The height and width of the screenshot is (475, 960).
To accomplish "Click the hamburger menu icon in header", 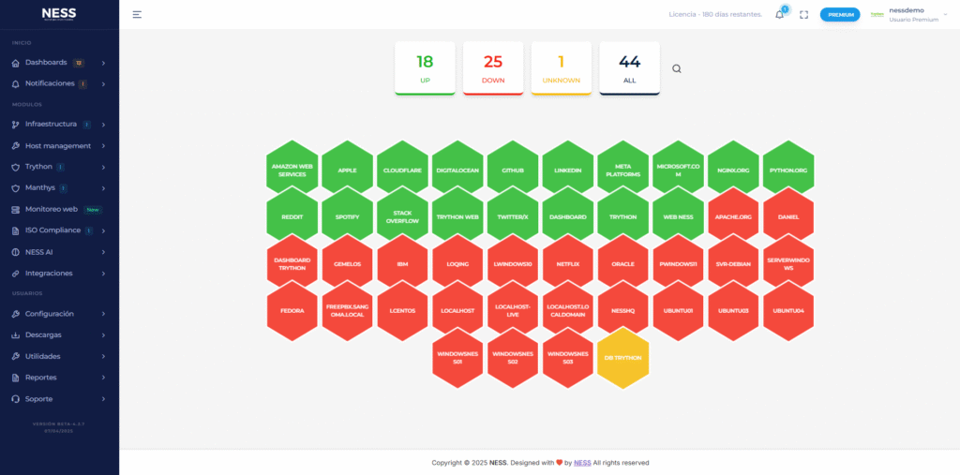I will point(137,15).
